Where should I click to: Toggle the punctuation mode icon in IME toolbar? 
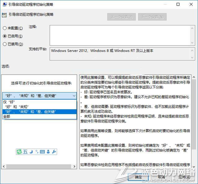click(x=37, y=152)
